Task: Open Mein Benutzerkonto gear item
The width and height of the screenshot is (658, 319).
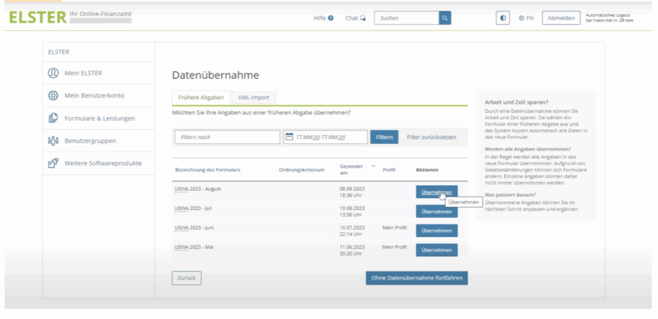Action: (94, 95)
